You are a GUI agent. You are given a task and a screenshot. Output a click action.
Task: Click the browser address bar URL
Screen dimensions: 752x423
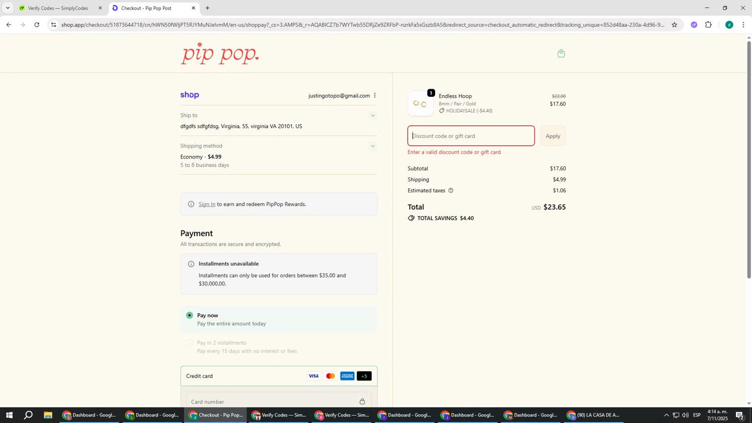click(362, 25)
